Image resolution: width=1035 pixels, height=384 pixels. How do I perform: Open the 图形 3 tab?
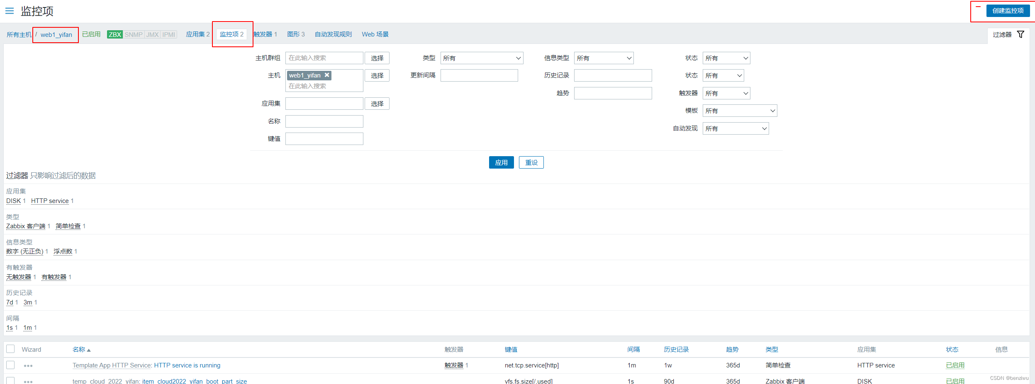[x=296, y=34]
